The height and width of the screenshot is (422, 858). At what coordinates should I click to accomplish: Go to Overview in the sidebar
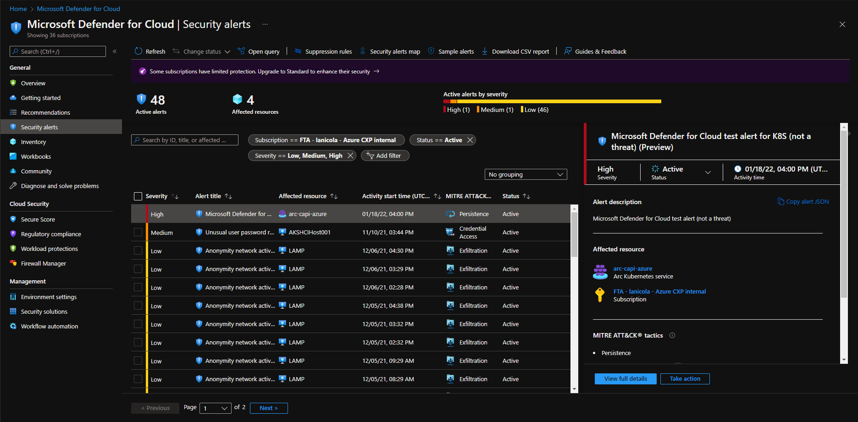click(x=33, y=83)
